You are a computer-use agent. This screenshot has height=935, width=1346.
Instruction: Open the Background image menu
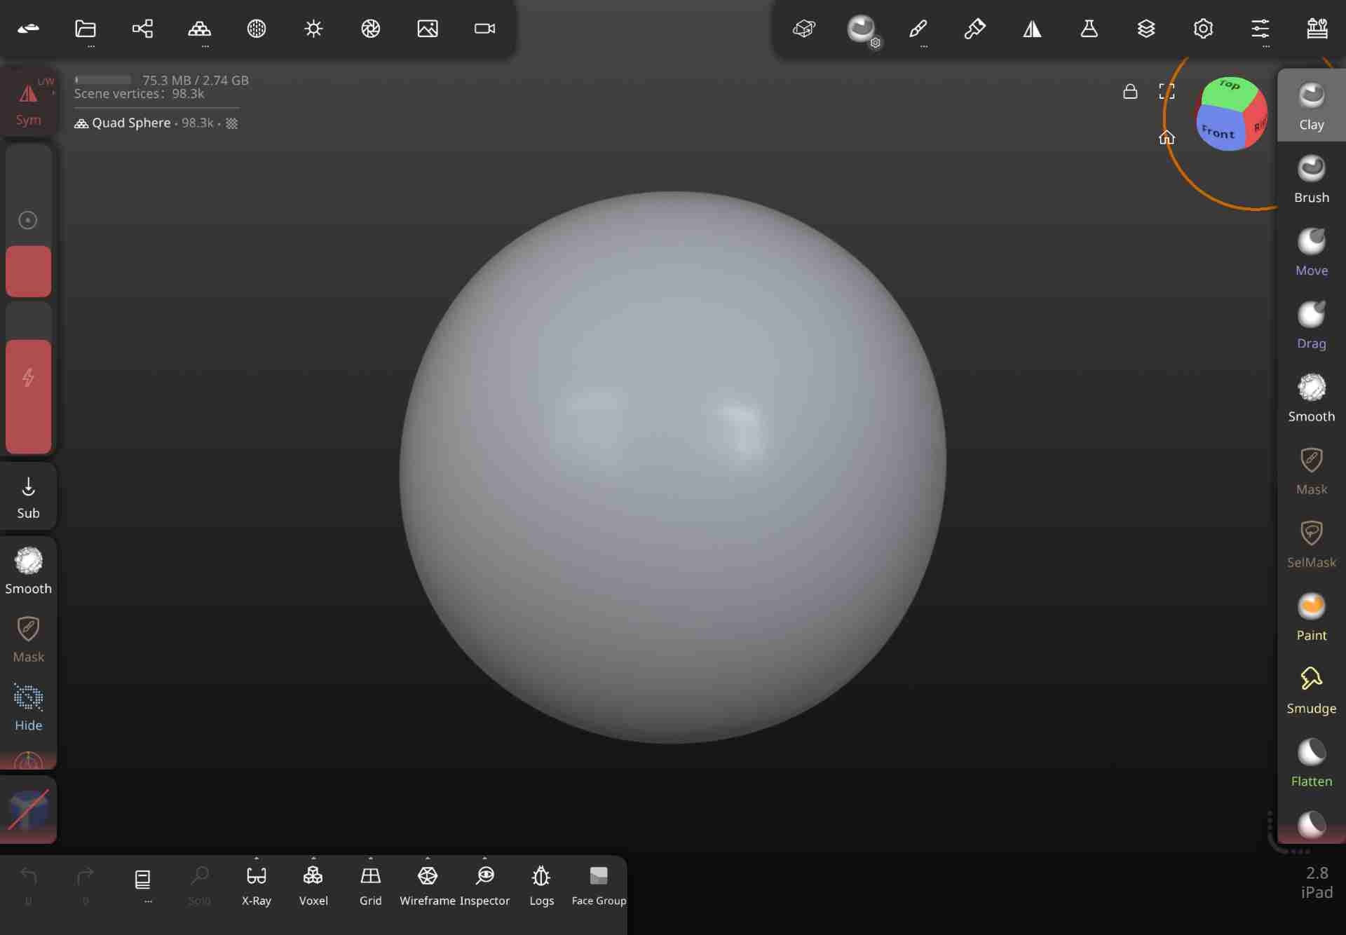click(x=428, y=29)
